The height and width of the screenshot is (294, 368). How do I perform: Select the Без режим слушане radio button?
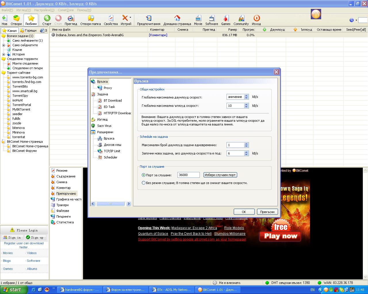click(143, 183)
